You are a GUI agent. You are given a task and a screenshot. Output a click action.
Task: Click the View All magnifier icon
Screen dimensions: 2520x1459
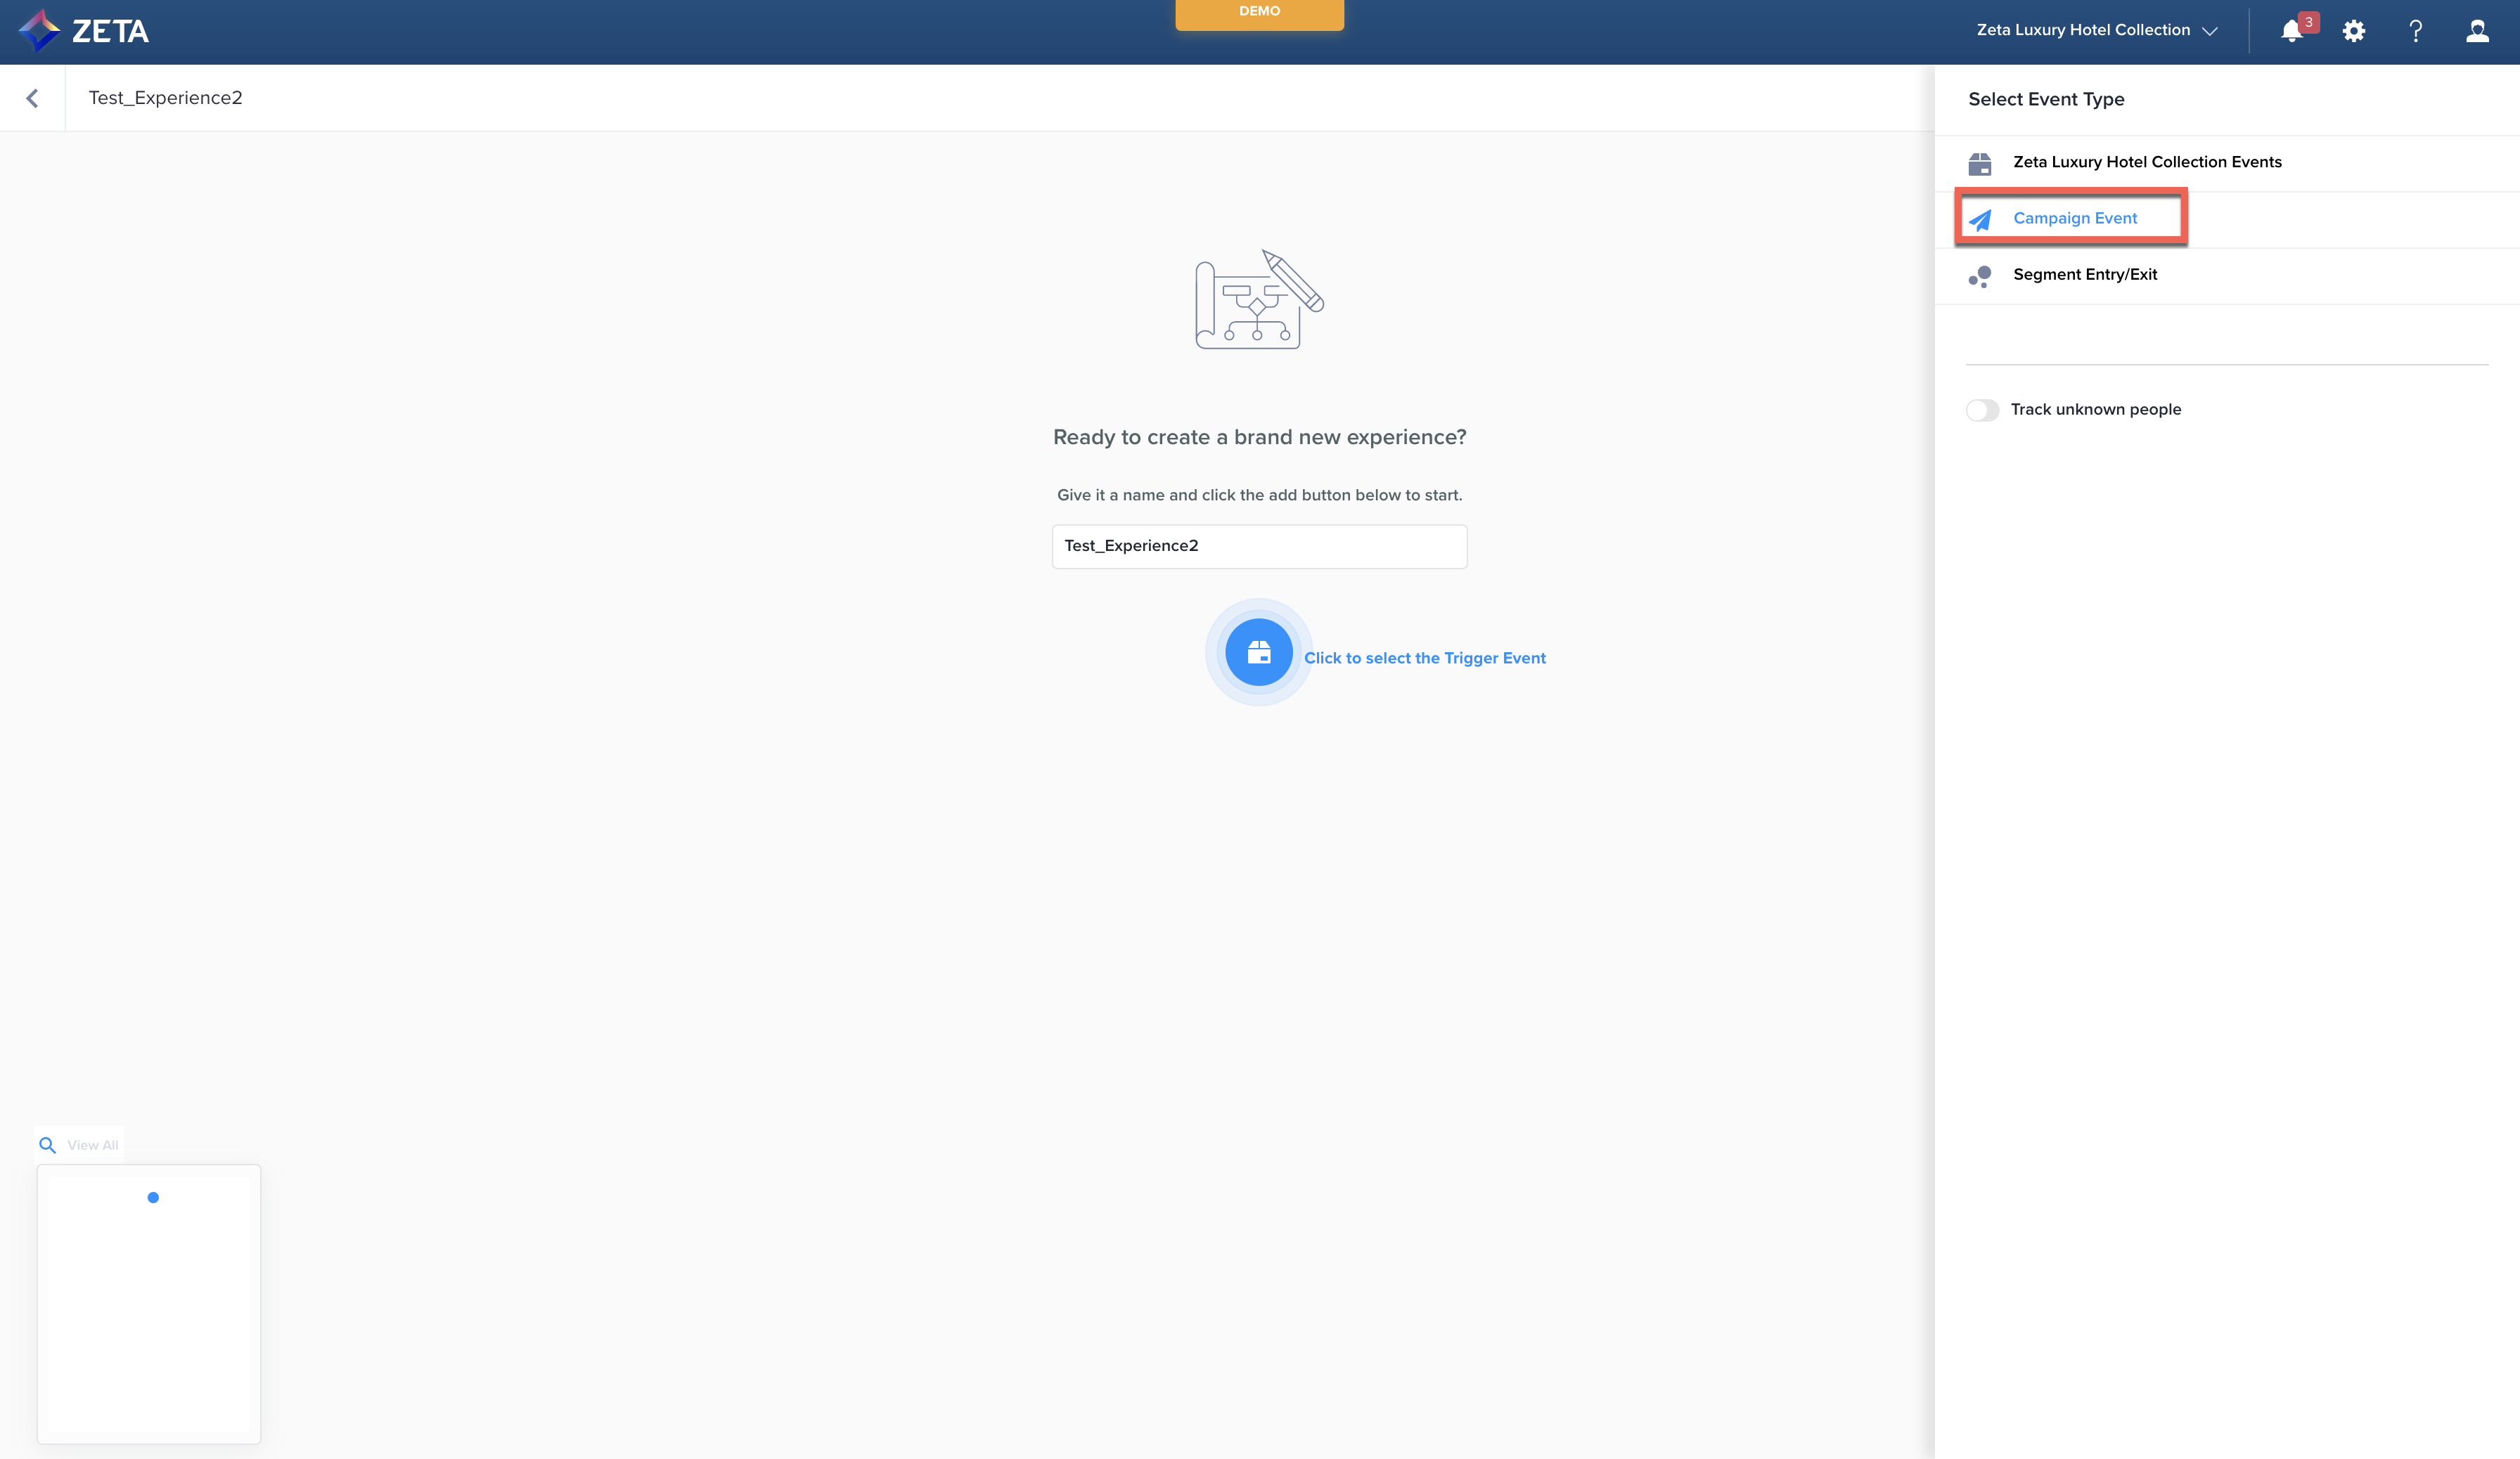(47, 1146)
